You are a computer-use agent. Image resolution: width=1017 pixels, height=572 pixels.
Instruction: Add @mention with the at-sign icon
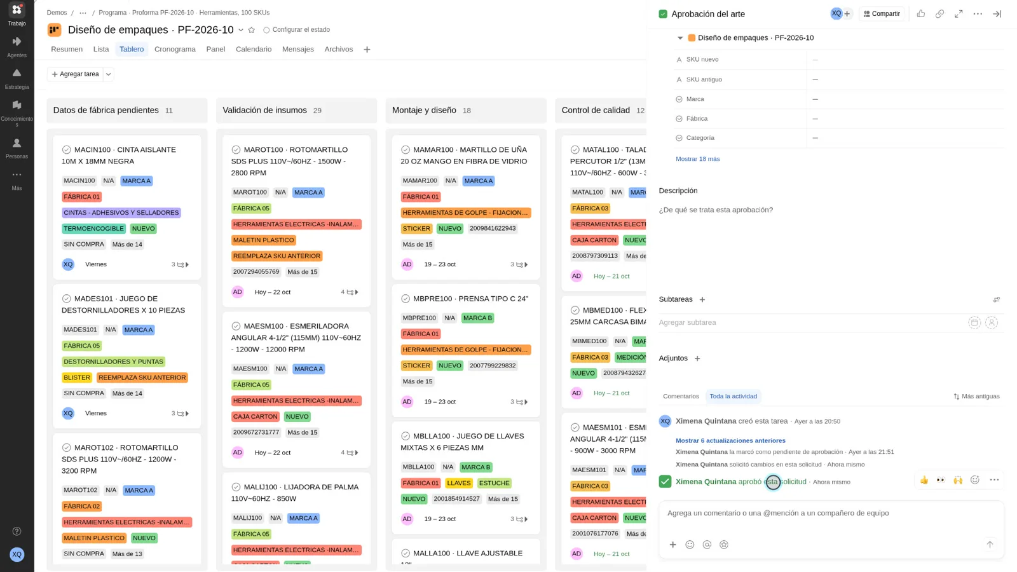point(707,545)
